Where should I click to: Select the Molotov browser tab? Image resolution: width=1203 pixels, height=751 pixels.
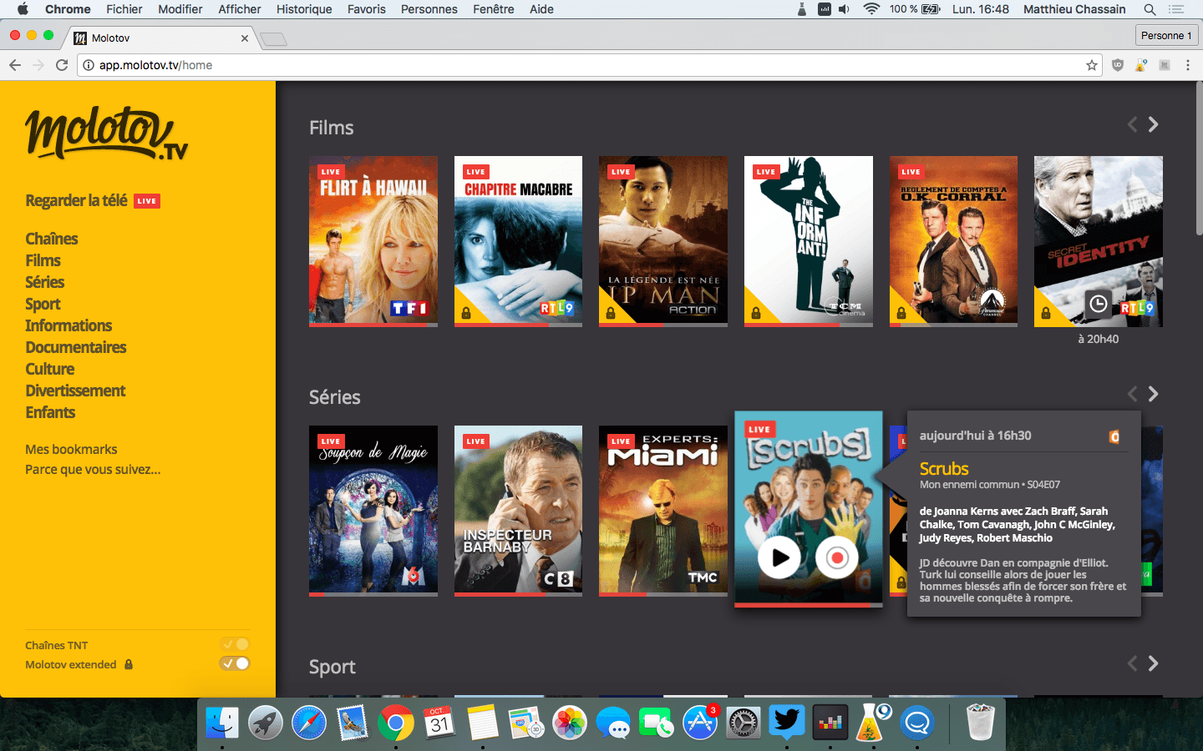pos(161,38)
